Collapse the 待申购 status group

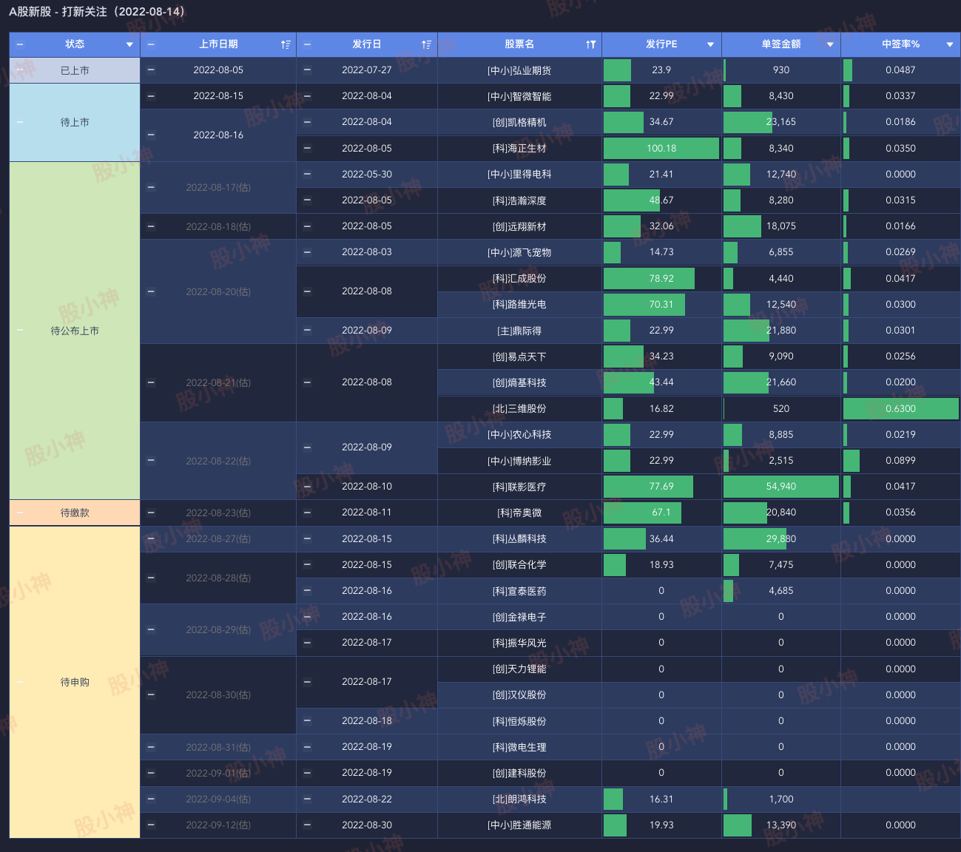20,682
